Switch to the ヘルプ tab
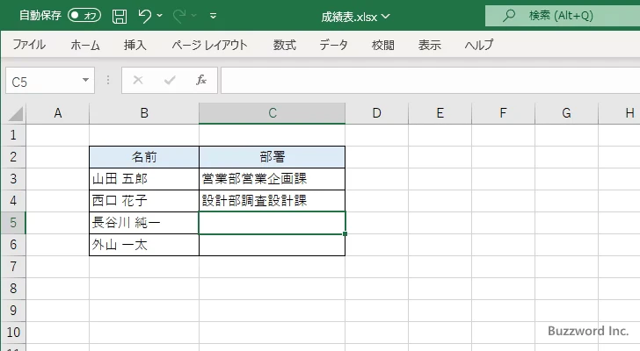Viewport: 640px width, 351px height. click(479, 45)
